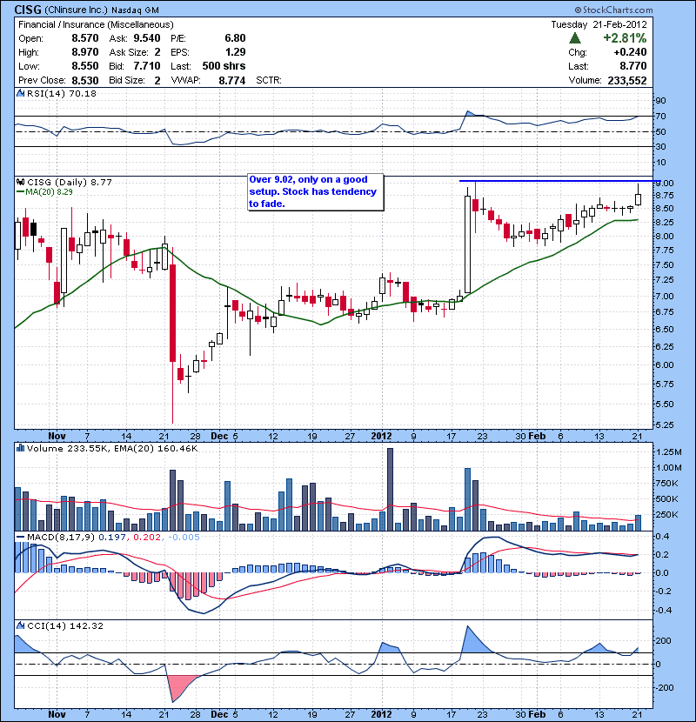This screenshot has height=722, width=696.
Task: Select the Last price 8.770 at right
Action: (x=632, y=66)
